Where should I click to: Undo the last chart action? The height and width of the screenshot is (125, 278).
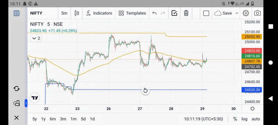pos(154,13)
